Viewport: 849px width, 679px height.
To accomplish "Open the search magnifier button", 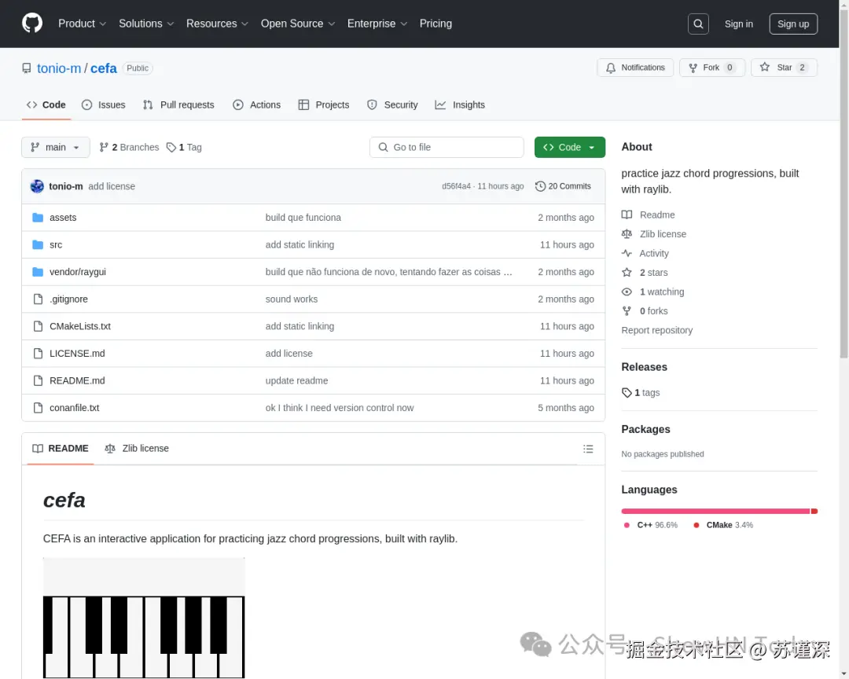I will 698,24.
